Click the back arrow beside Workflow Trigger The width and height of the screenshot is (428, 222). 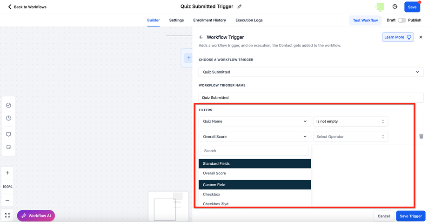[201, 37]
